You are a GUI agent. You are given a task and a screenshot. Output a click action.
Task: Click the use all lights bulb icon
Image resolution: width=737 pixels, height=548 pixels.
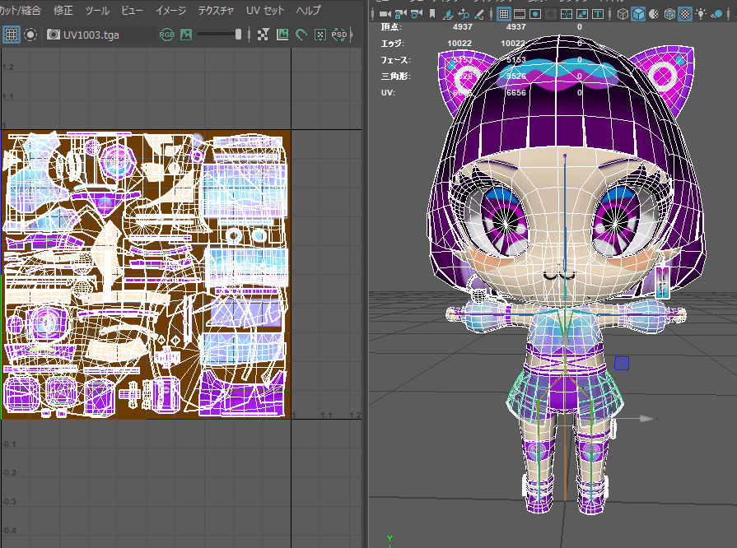701,14
